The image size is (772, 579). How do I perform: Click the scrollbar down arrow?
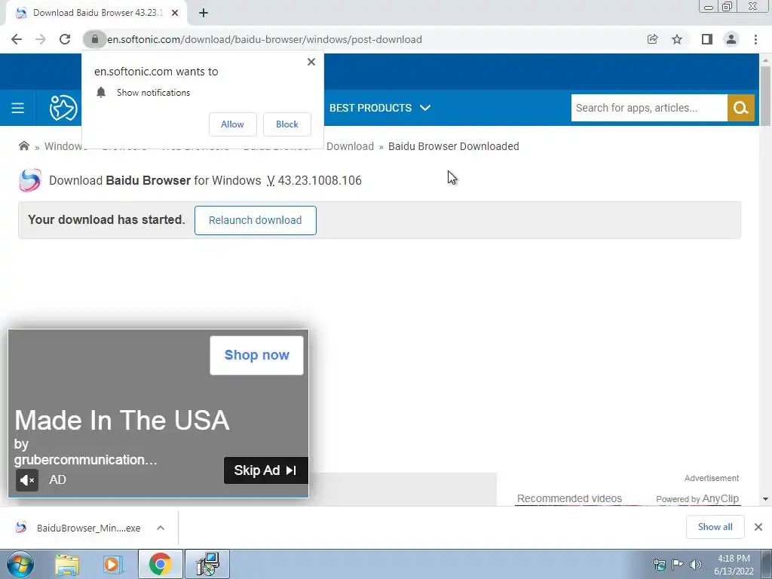coord(765,499)
